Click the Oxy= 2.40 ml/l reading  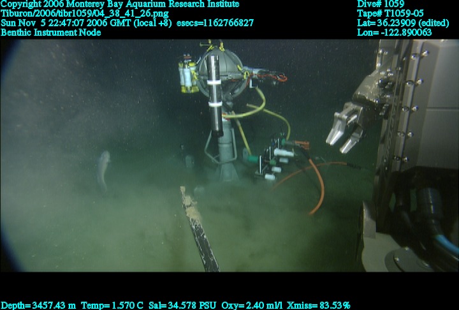252,306
